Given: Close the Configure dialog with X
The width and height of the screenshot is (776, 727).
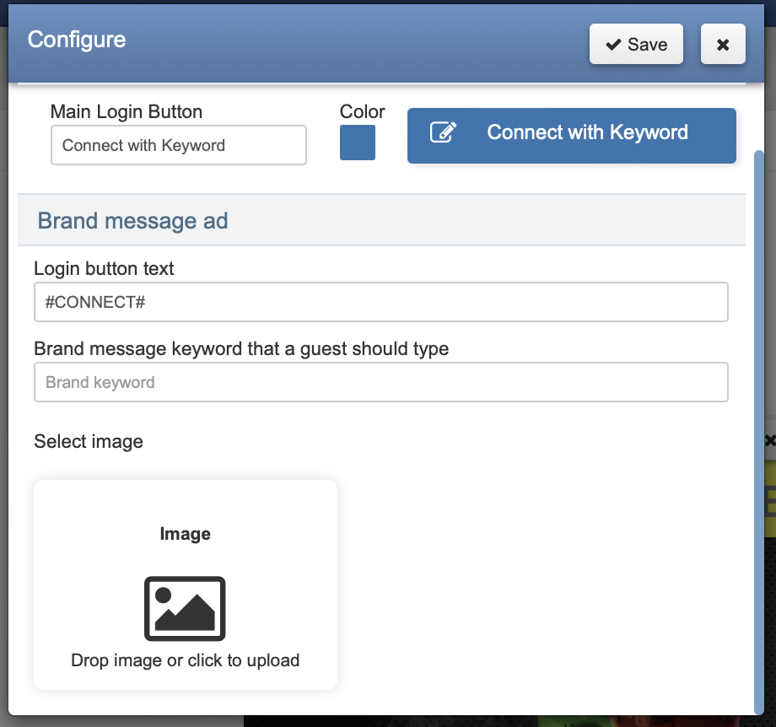Looking at the screenshot, I should click(723, 45).
